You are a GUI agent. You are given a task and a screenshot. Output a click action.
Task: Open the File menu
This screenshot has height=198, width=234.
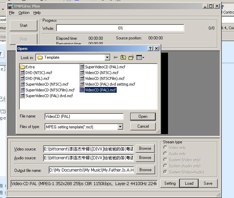point(12,13)
